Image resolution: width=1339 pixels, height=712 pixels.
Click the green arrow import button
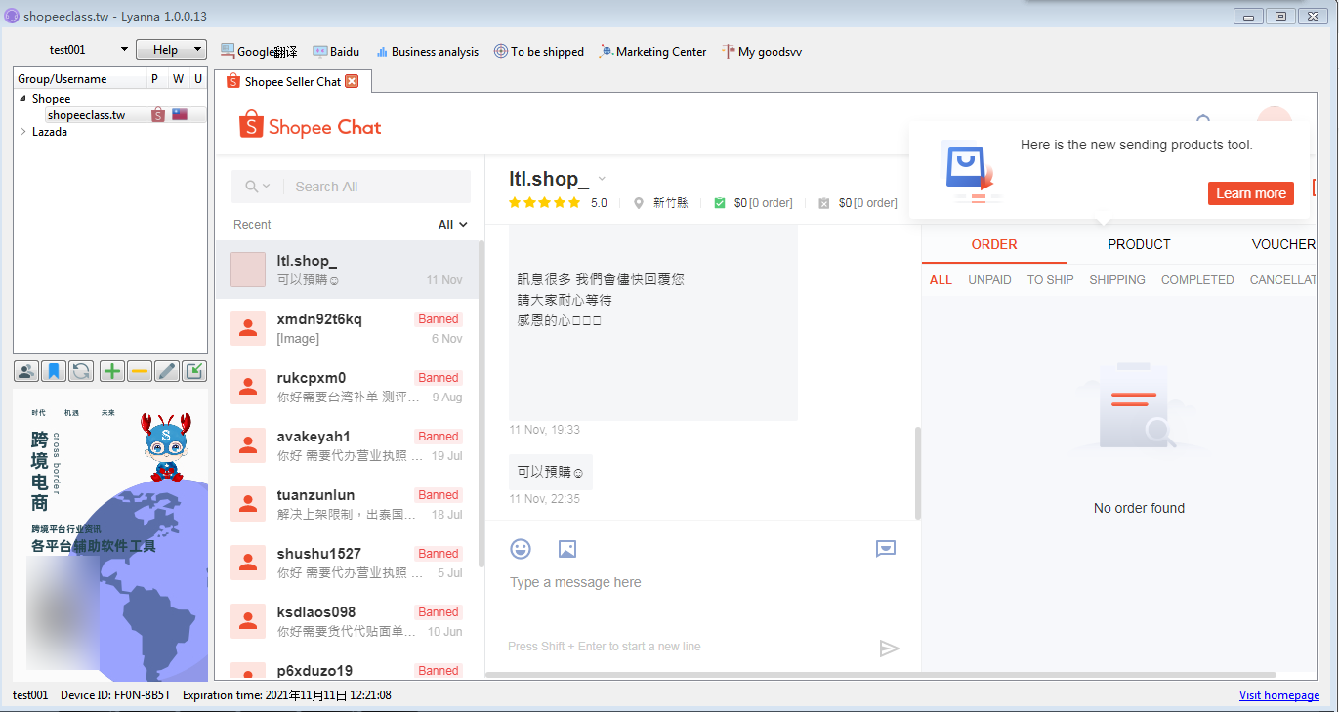pos(194,371)
